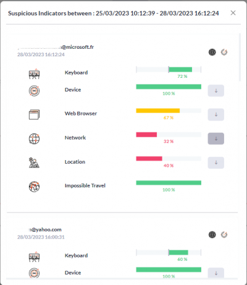Click the circular refresh icon for the microsoft.fr user

[224, 52]
